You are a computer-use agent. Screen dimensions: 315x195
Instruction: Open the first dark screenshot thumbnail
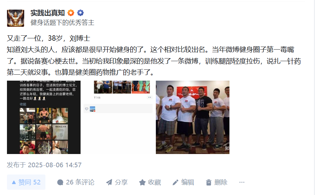(x=44, y=117)
